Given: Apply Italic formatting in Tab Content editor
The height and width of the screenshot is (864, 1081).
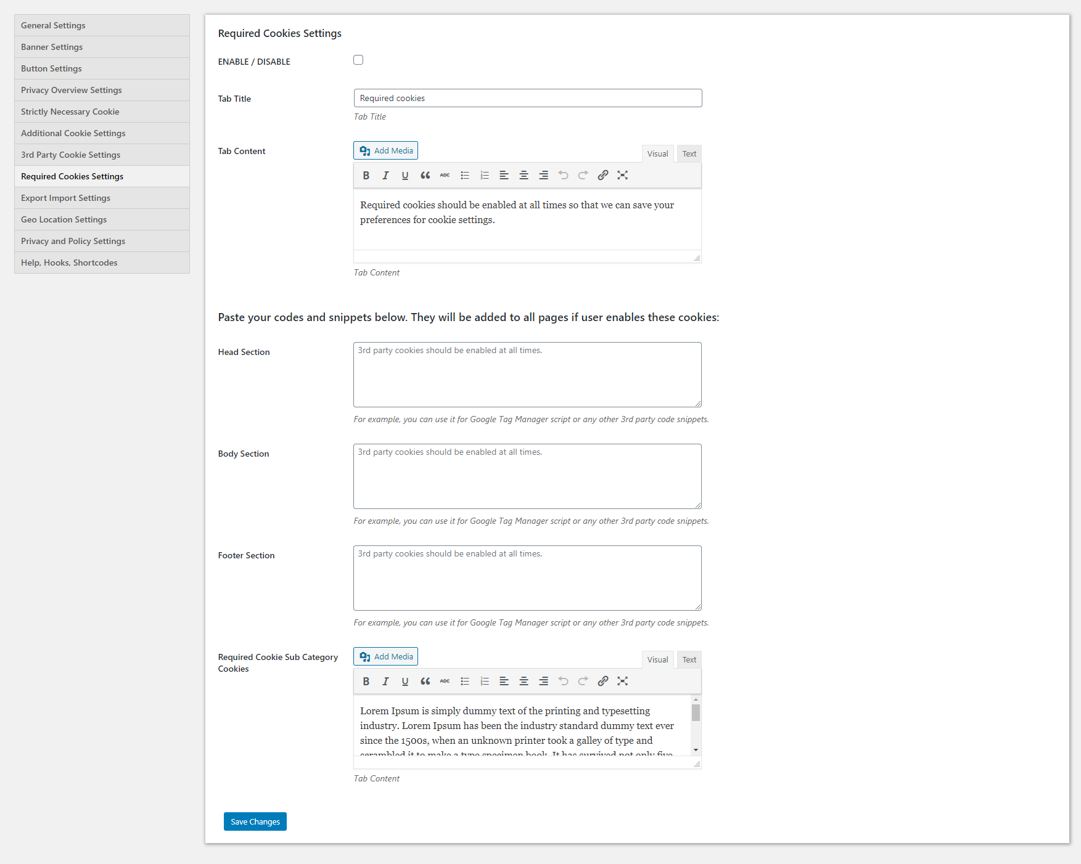Looking at the screenshot, I should click(x=385, y=175).
